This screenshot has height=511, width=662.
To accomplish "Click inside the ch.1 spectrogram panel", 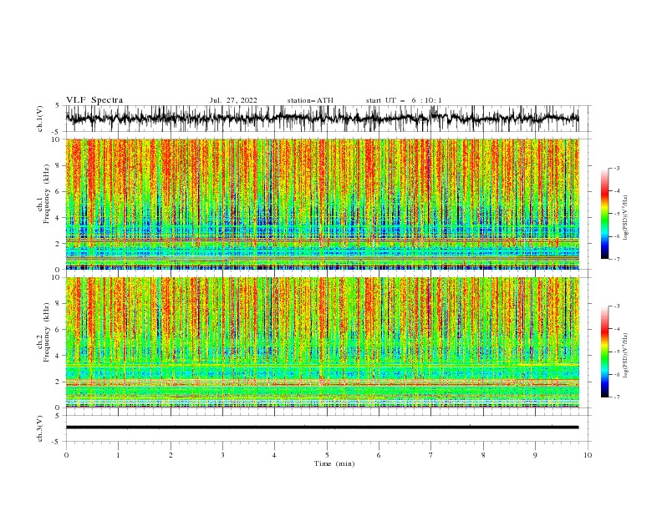I will [322, 204].
